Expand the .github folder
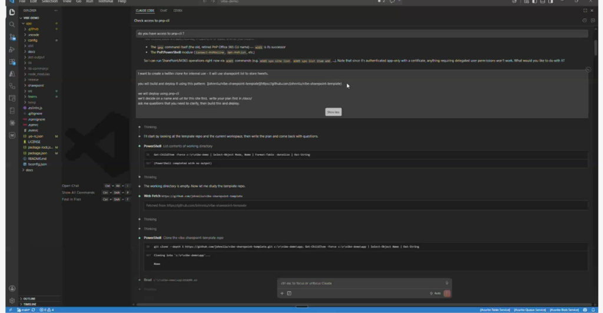603x313 pixels. click(x=33, y=29)
